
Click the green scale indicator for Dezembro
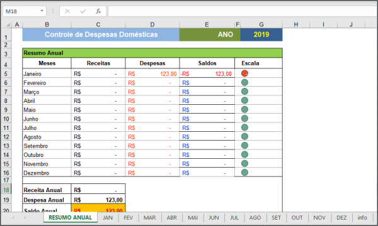pyautogui.click(x=244, y=173)
